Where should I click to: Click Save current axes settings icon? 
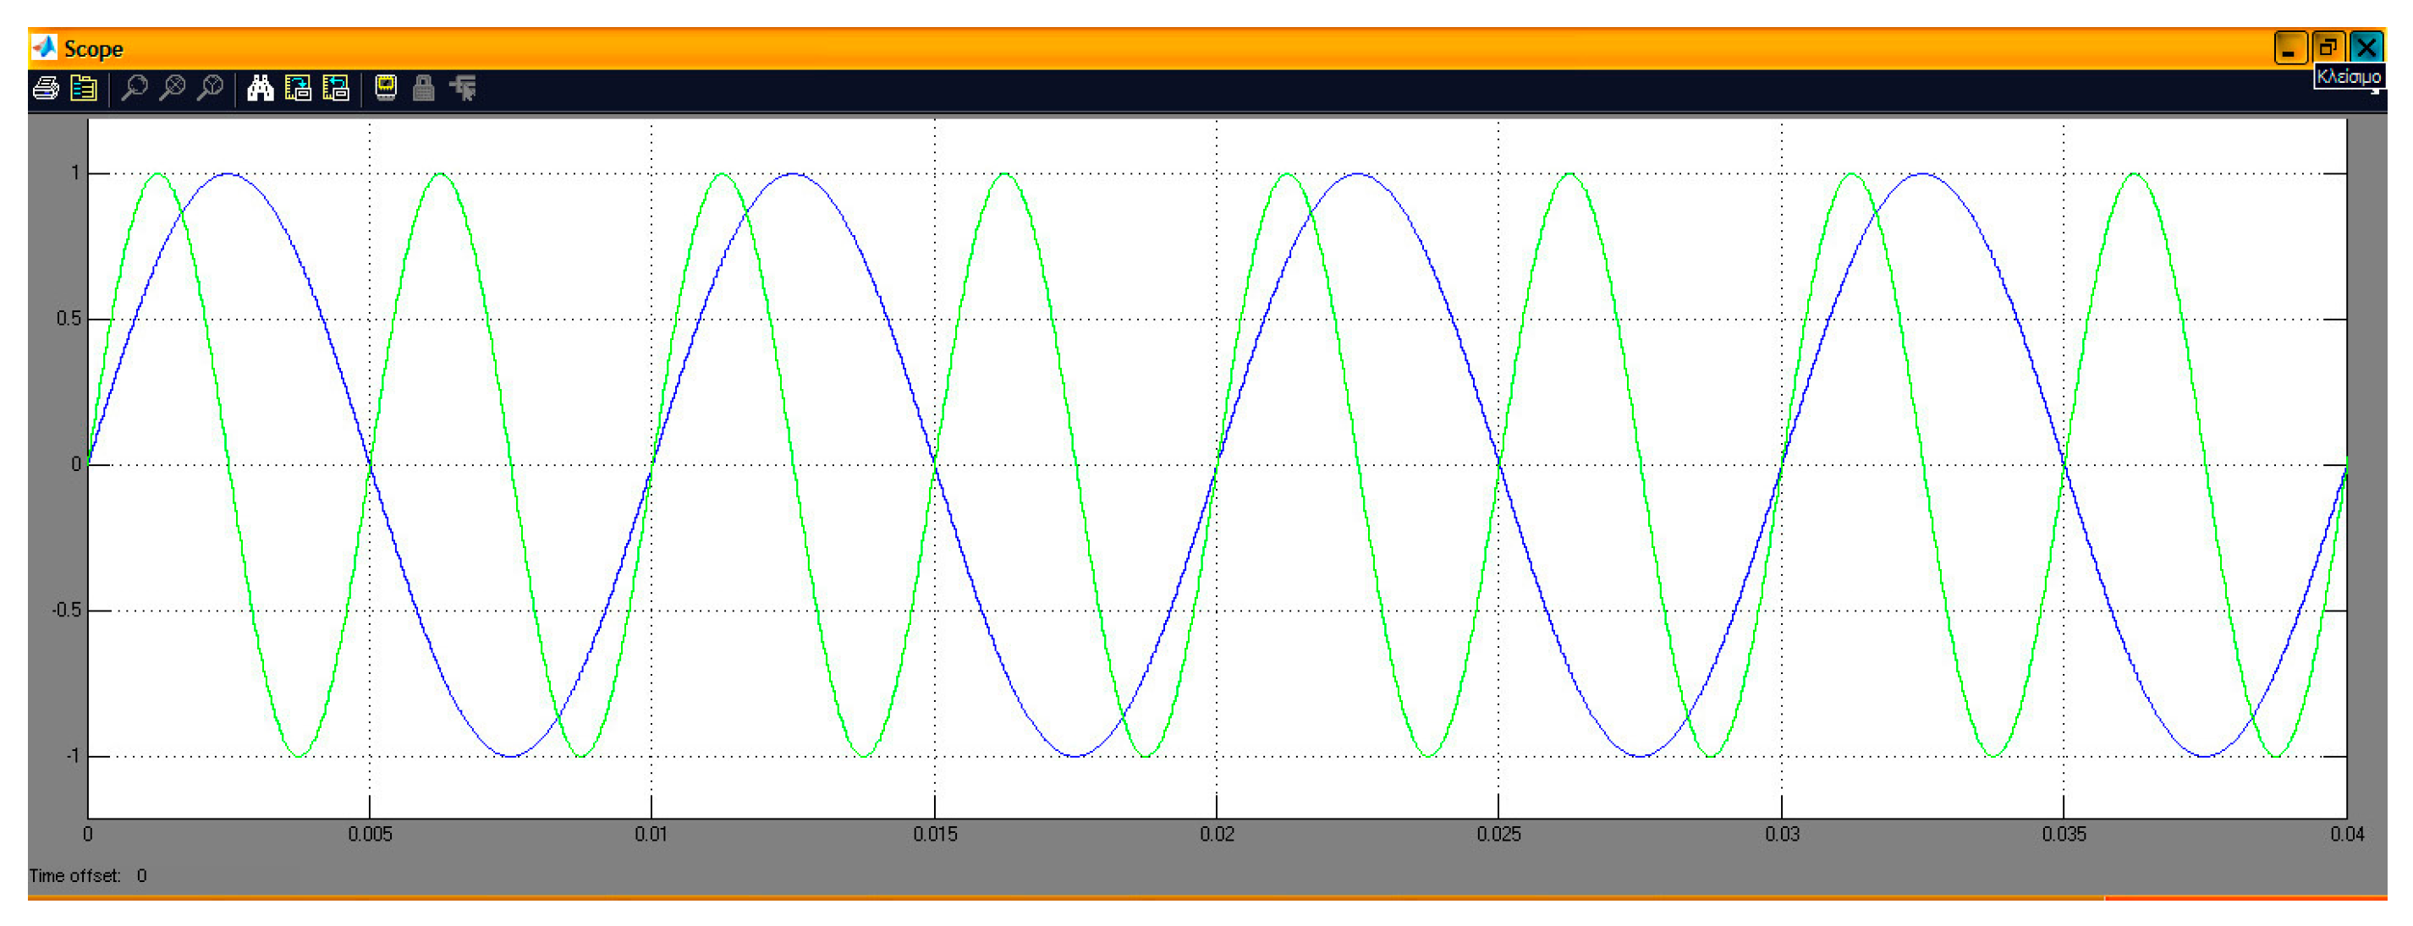coord(298,89)
